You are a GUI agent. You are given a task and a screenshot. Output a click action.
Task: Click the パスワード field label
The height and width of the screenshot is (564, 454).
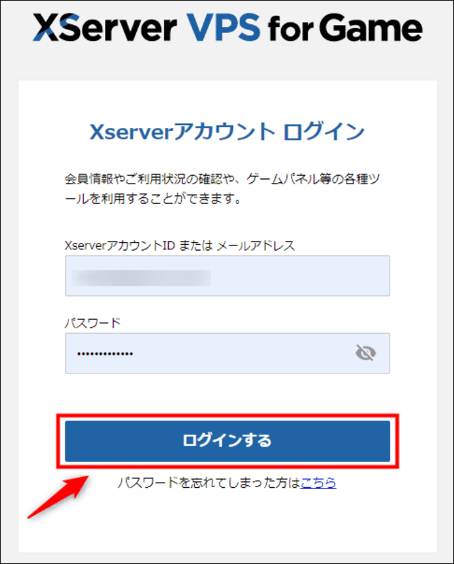tap(93, 323)
